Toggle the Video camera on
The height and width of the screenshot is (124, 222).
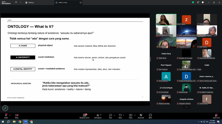point(17,116)
